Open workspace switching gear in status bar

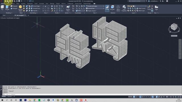(167, 97)
